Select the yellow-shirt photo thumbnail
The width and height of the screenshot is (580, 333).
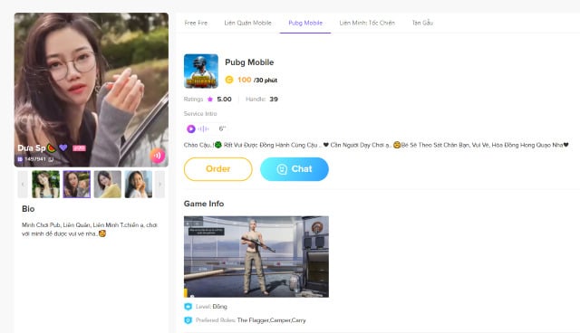click(108, 185)
